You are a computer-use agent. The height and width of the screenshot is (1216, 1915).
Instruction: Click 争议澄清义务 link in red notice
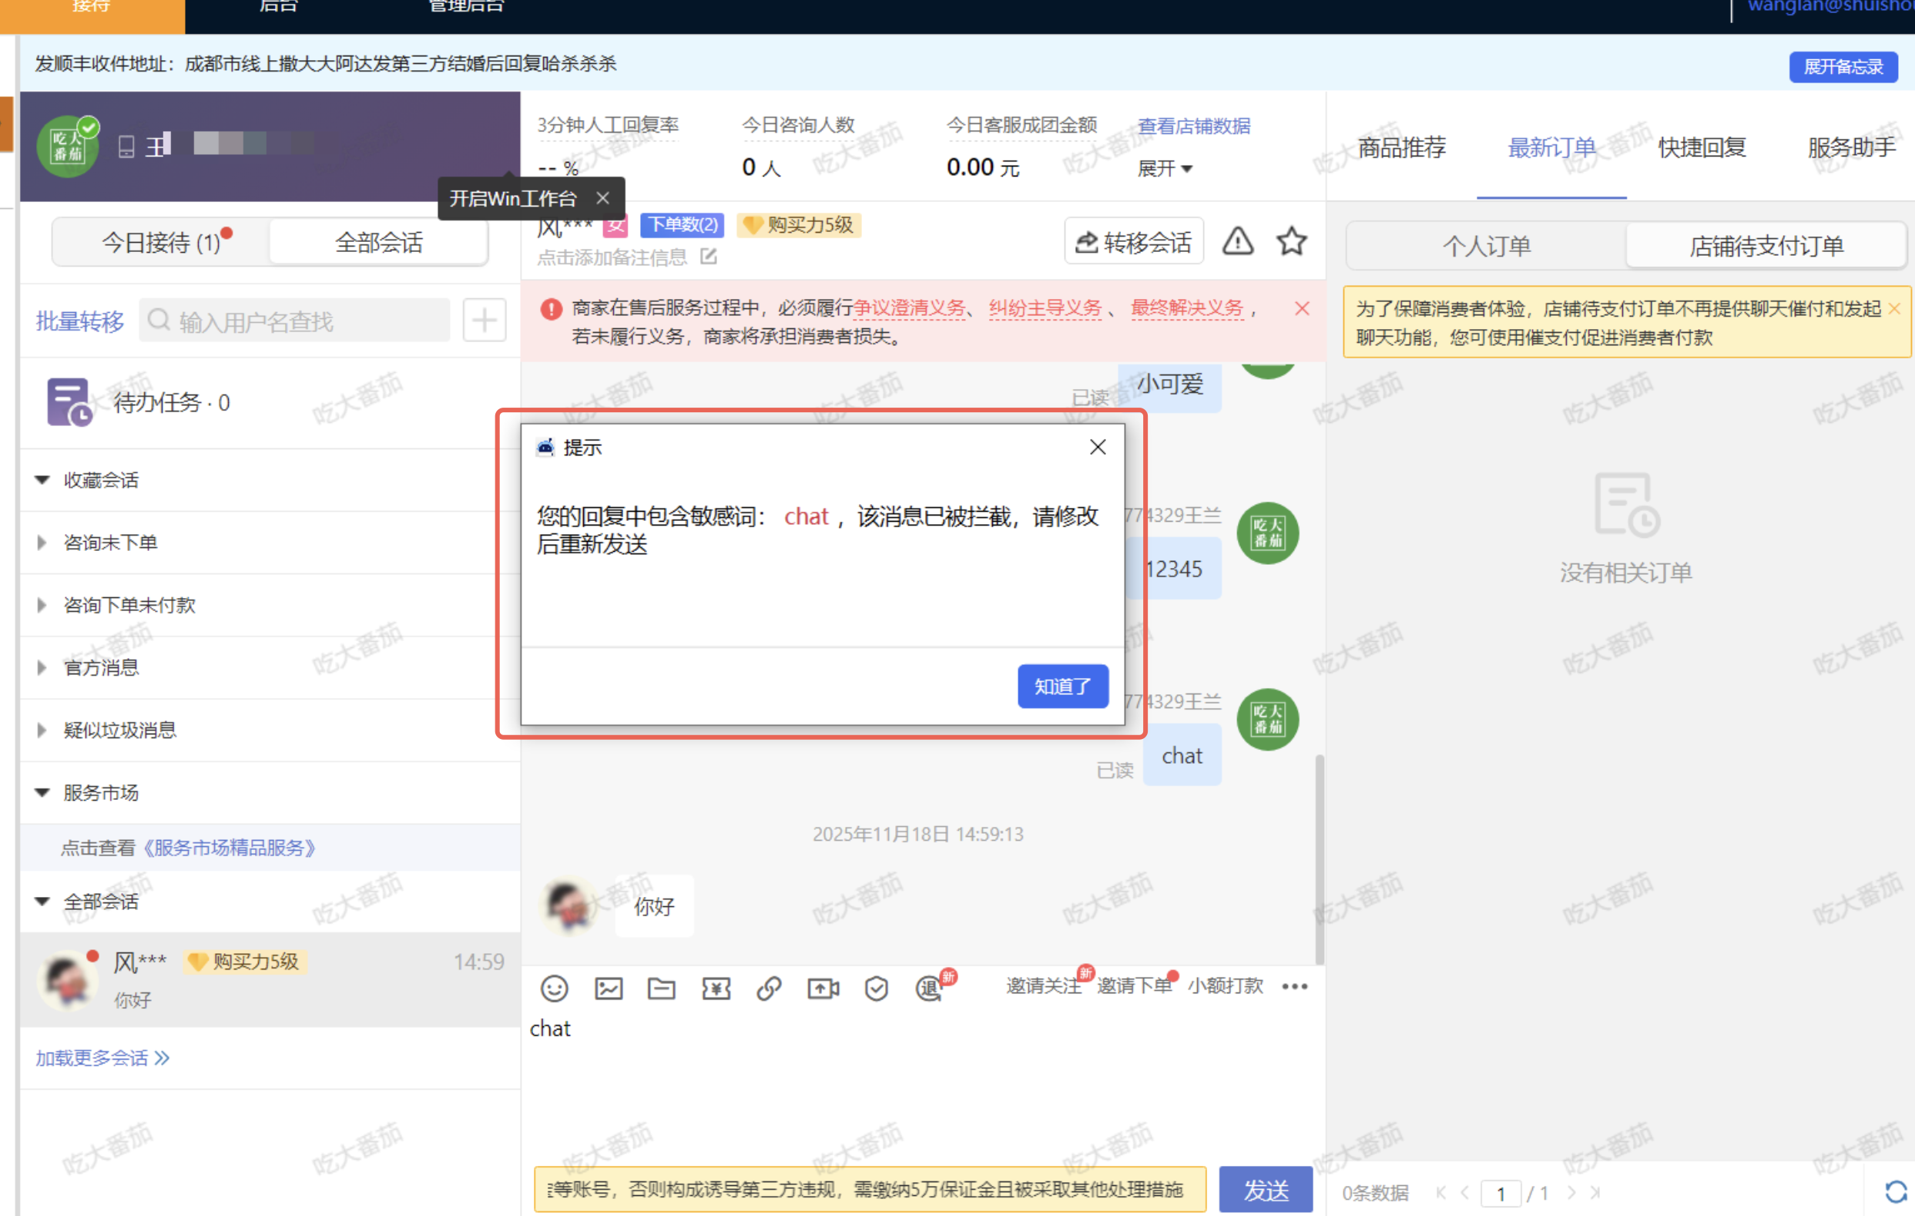909,308
